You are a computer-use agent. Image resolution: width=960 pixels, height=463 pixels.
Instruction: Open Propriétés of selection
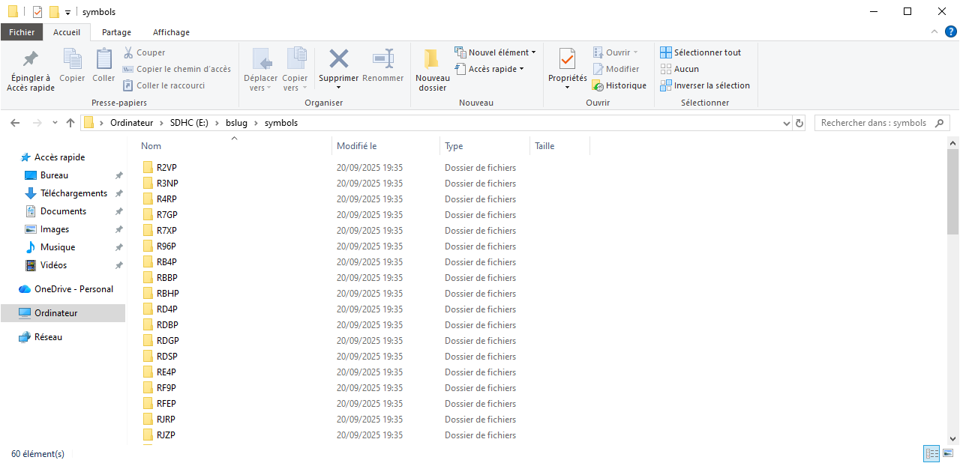tap(568, 70)
